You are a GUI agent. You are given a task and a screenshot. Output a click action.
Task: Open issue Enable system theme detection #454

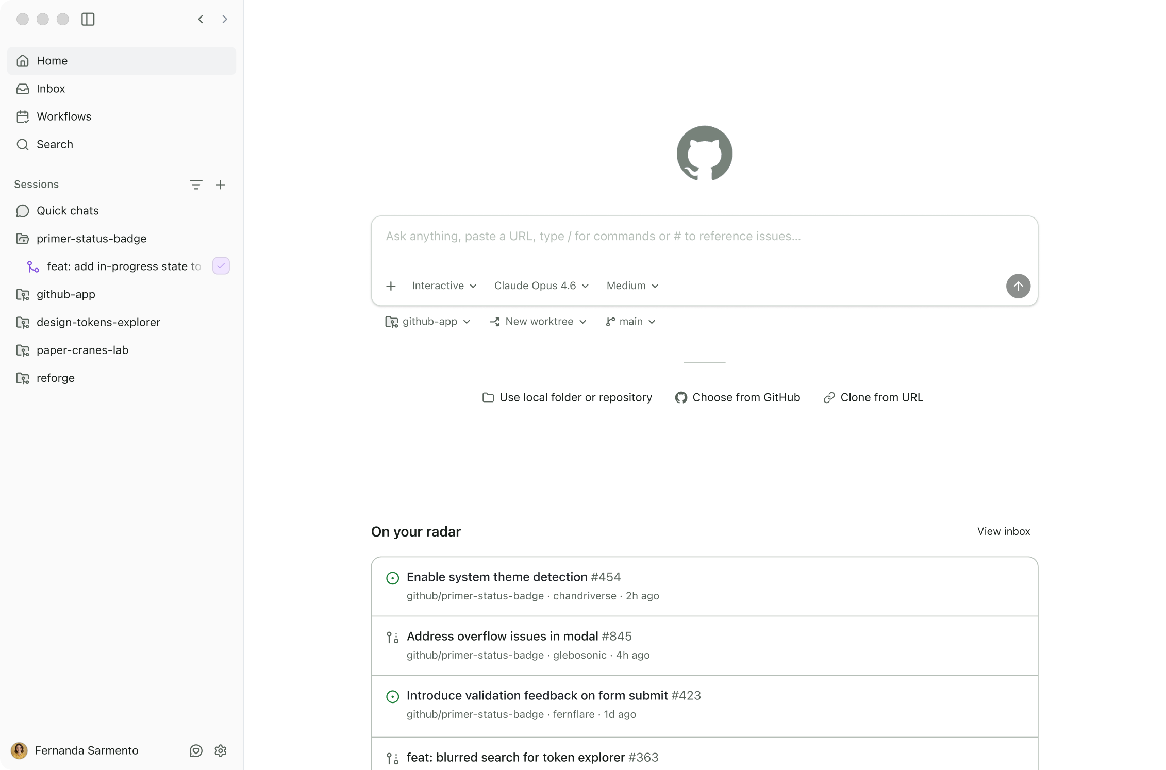[x=704, y=587]
